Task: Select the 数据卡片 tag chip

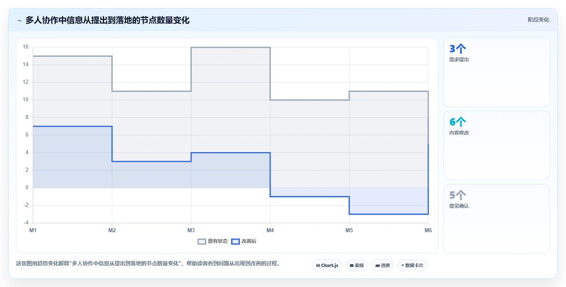Action: (x=412, y=265)
